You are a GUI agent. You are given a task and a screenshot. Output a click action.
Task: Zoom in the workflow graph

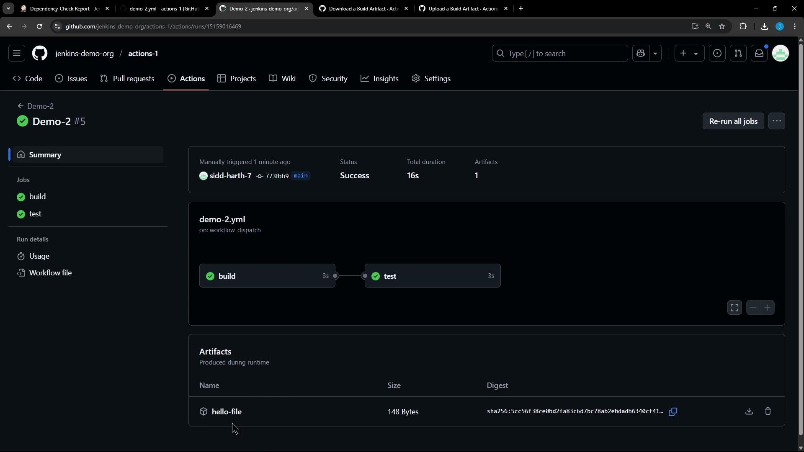(768, 308)
